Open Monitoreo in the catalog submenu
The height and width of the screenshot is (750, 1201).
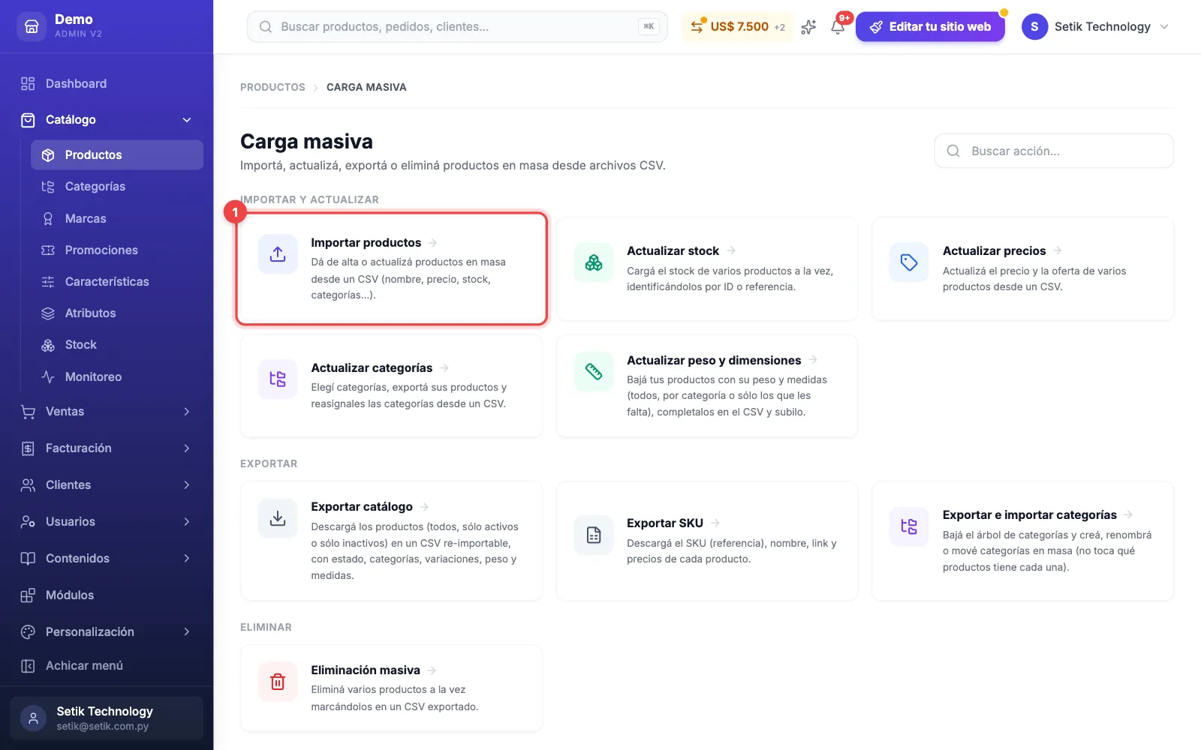[117, 377]
